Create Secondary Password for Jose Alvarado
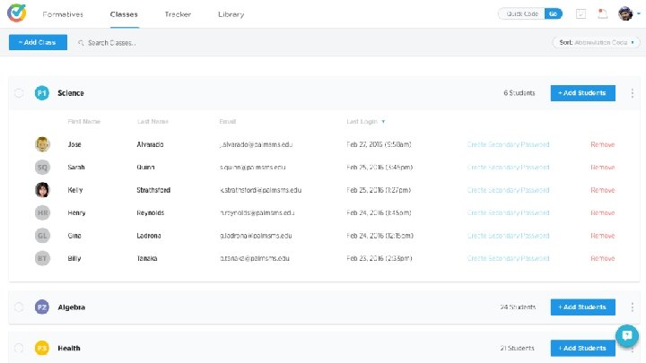This screenshot has height=363, width=646. [508, 144]
